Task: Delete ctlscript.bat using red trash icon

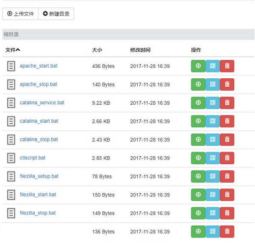Action: 227,158
